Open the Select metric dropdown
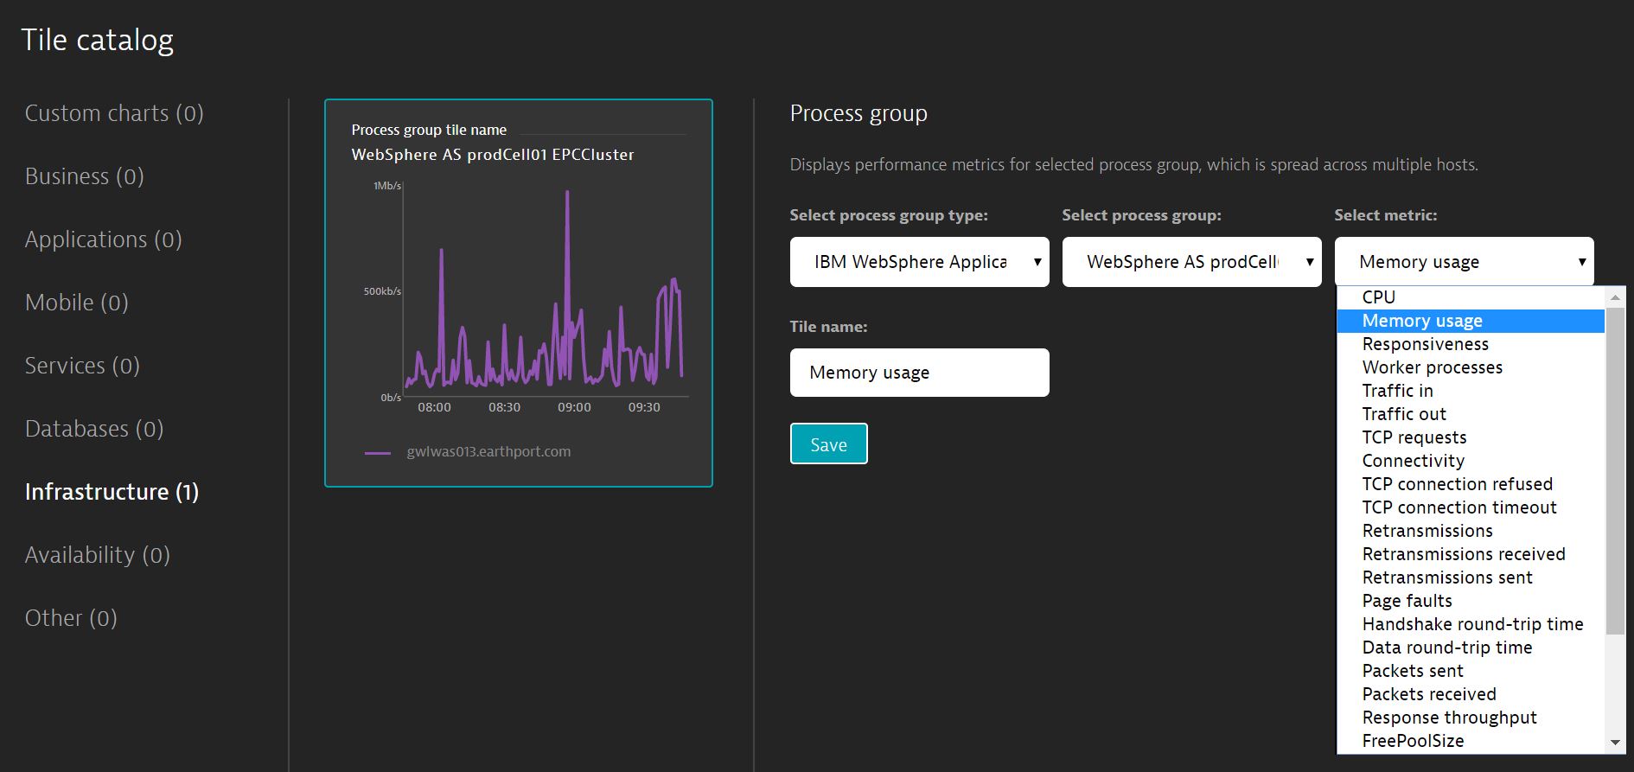Screen dimensions: 1634x772 coord(1464,262)
